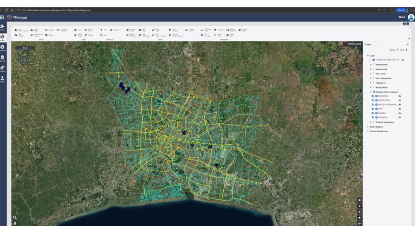415x233 pixels.
Task: Click the map search magnifier icon
Action: (x=15, y=217)
